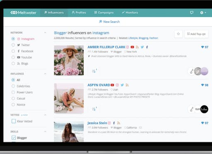212x154 pixels.
Task: Add Aspyn Ovard to a campaign
Action: [x=94, y=109]
